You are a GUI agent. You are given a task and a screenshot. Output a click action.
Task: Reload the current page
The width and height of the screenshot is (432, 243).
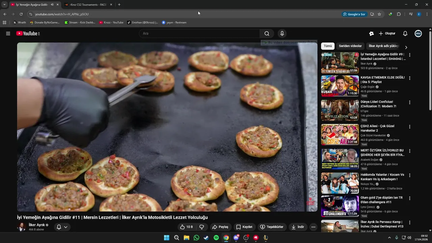point(21,14)
